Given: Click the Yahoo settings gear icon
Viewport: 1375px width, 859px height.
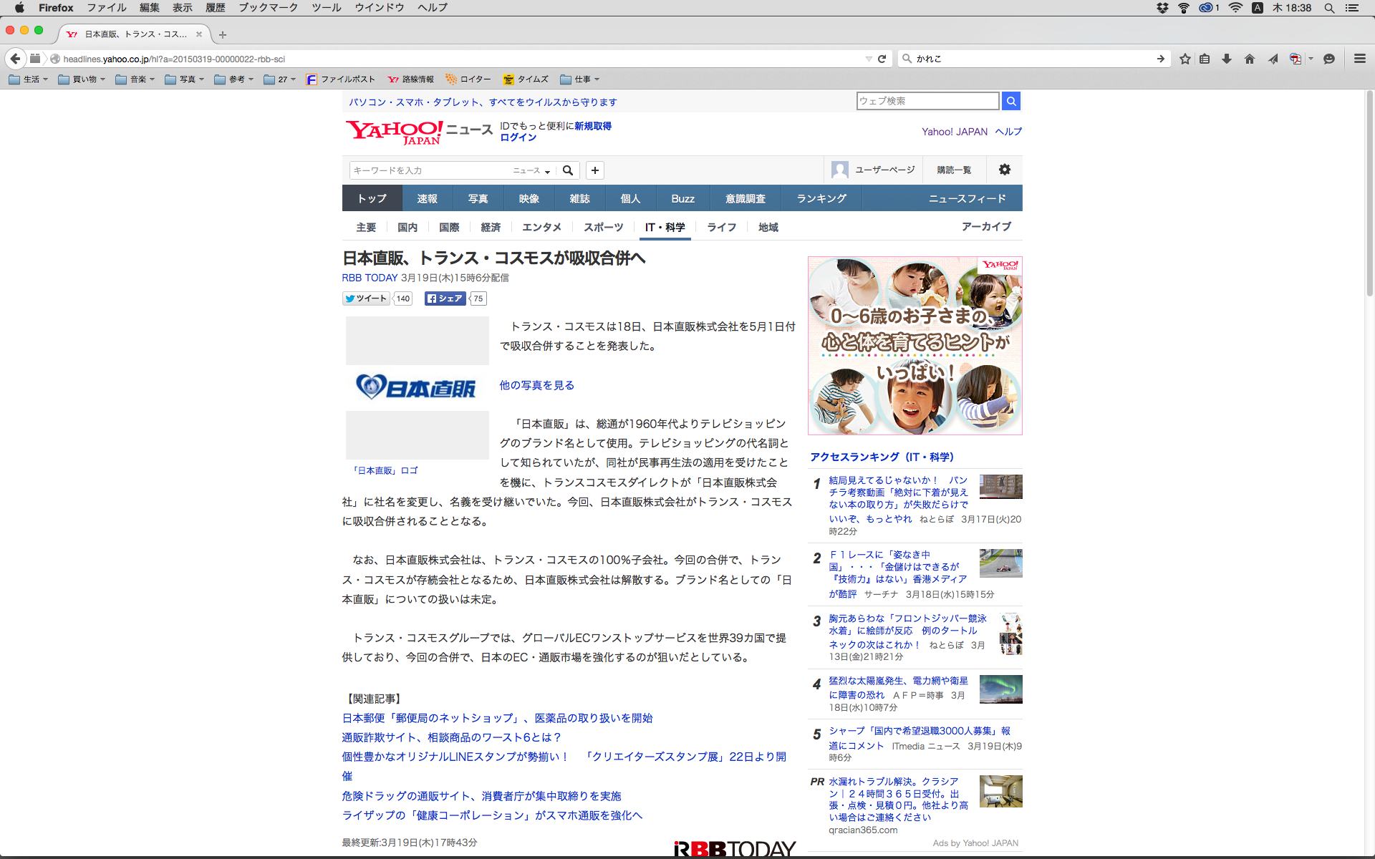Looking at the screenshot, I should 1005,170.
